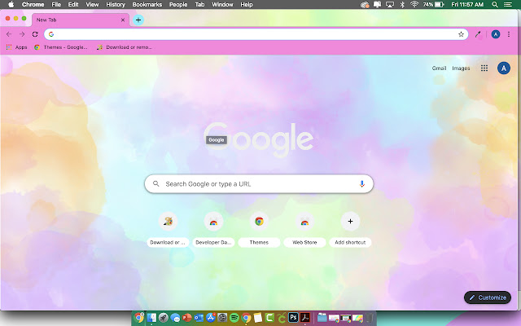This screenshot has height=326, width=521.
Task: Open the AirPlay display menu icon
Action: coord(389,5)
